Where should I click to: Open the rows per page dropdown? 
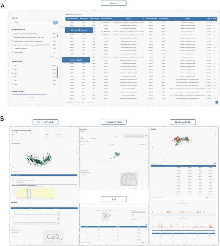(x=83, y=102)
